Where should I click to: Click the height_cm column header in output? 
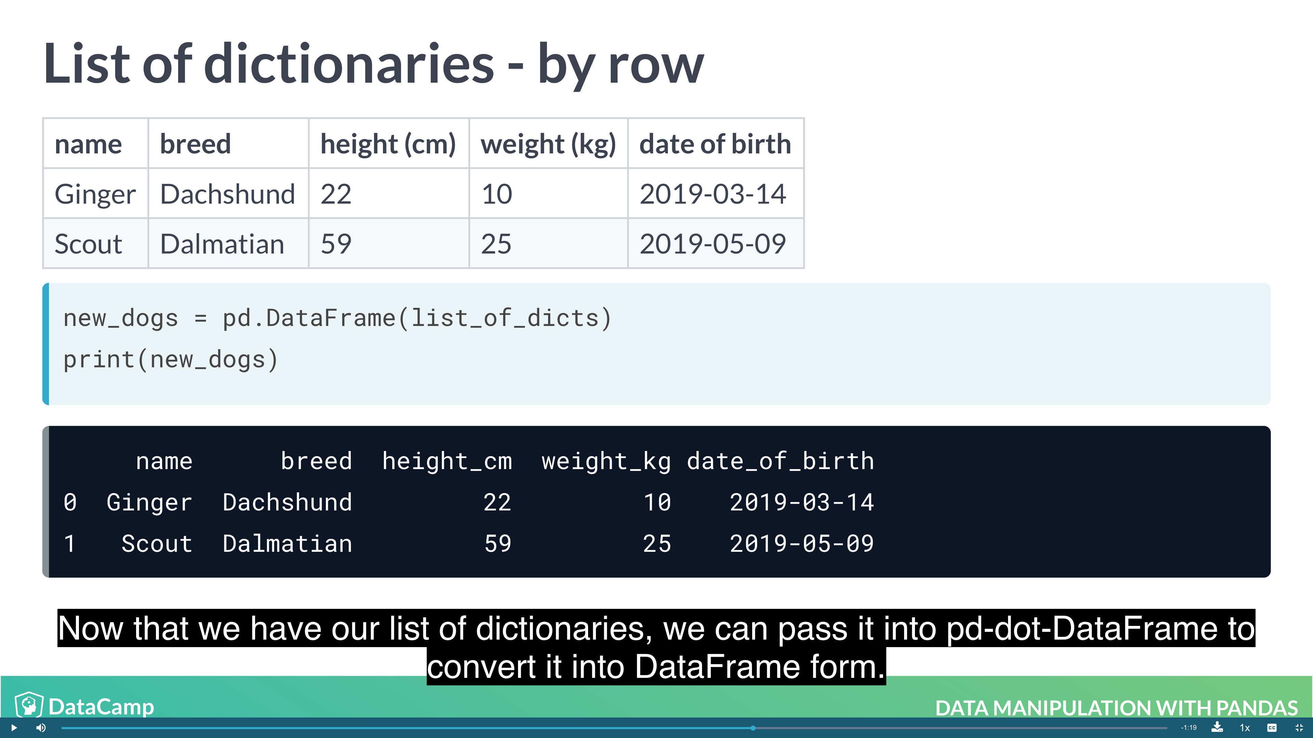447,461
